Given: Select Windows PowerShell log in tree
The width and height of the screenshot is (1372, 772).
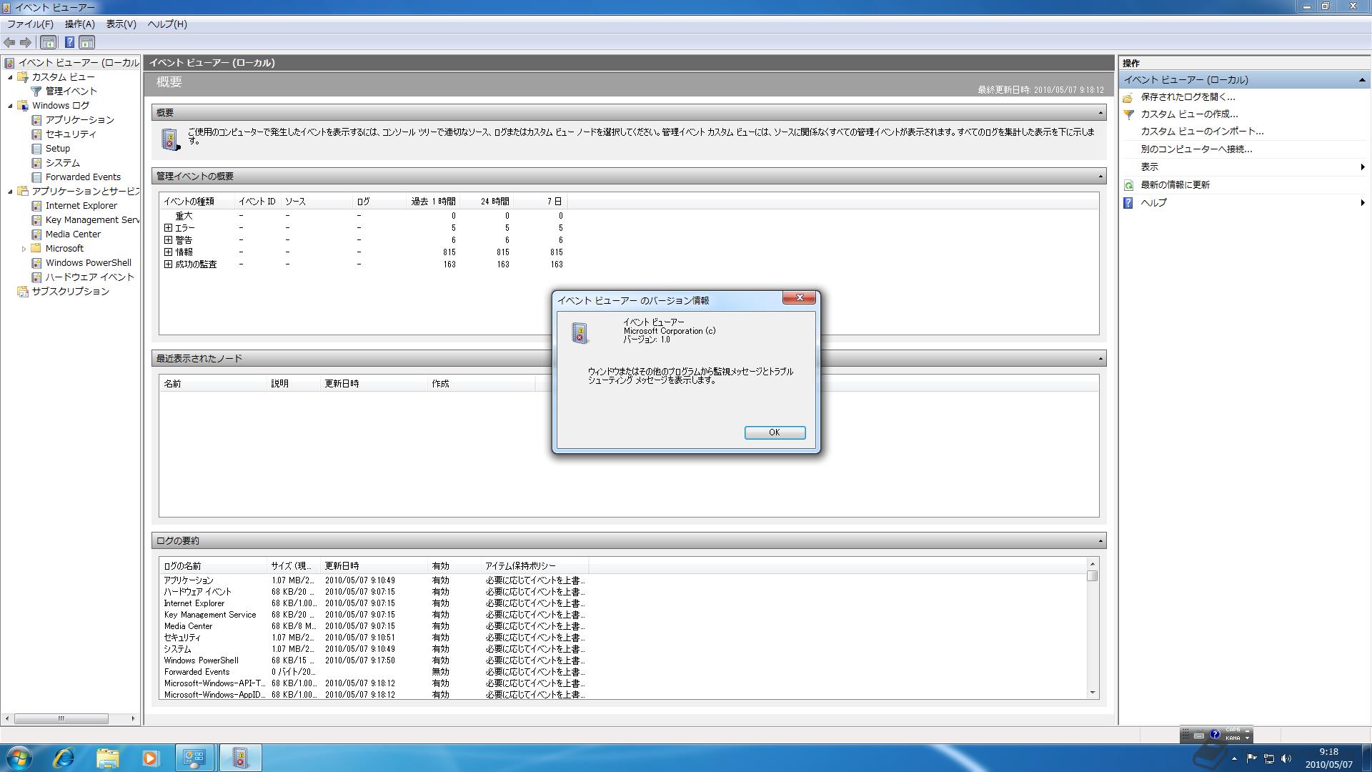Looking at the screenshot, I should pos(88,263).
